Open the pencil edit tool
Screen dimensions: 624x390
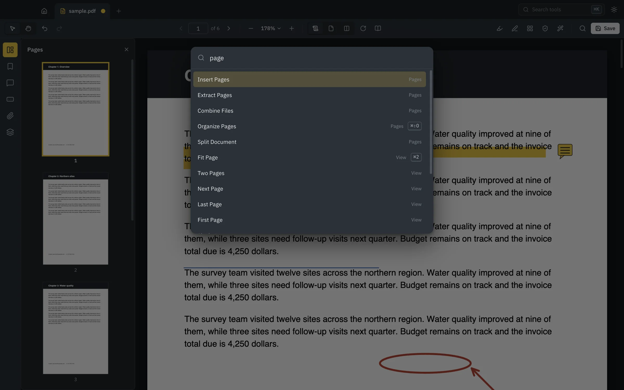pos(515,28)
